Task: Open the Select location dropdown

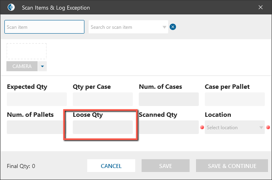Action: (235, 128)
